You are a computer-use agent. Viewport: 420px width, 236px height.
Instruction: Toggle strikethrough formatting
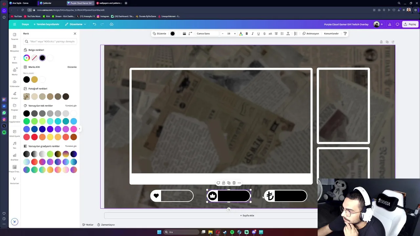click(264, 33)
